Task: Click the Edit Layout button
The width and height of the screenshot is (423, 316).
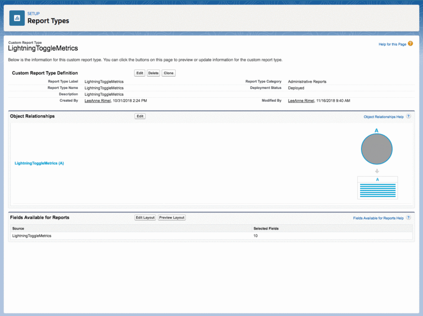Action: 145,218
